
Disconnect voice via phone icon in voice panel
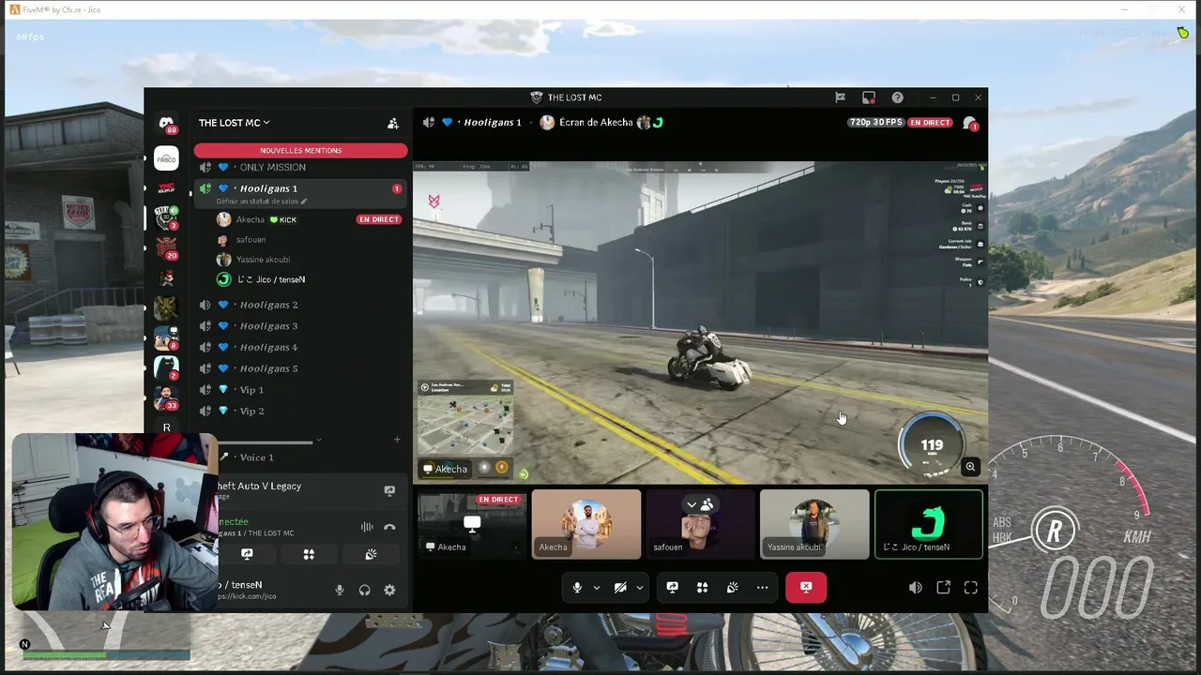tap(389, 527)
